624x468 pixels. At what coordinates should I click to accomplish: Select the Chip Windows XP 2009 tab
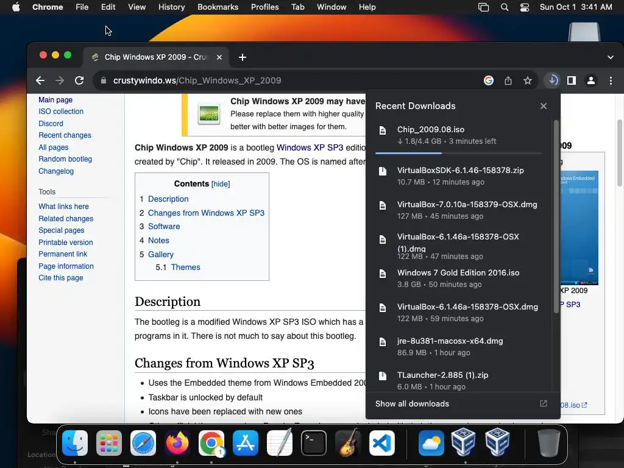pyautogui.click(x=156, y=57)
